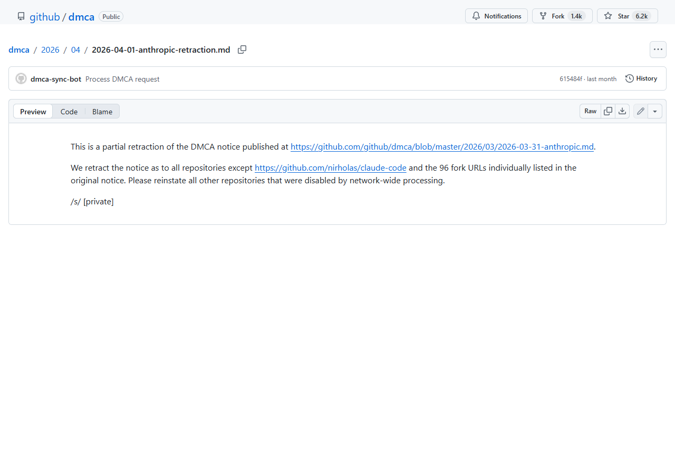View the 6.2k star count
This screenshot has height=474, width=675.
641,16
